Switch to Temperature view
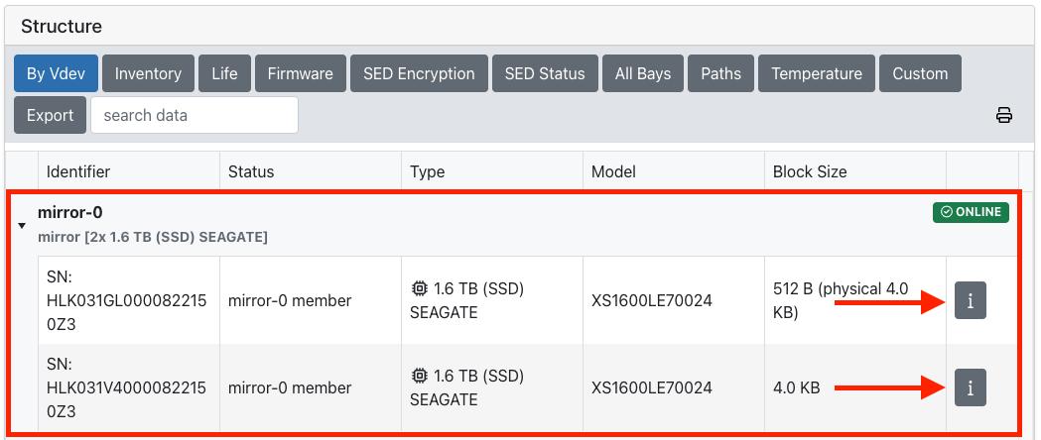1041x440 pixels. pos(816,73)
